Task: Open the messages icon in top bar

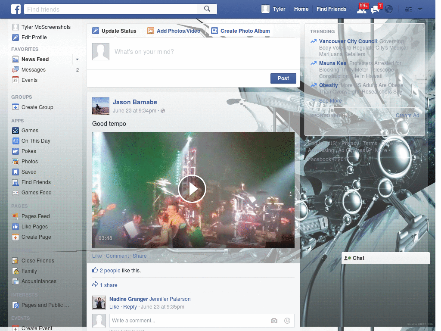Action: [376, 9]
